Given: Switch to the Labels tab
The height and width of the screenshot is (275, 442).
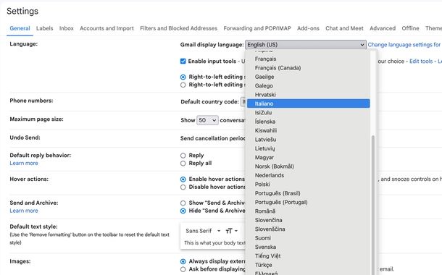Looking at the screenshot, I should click(44, 28).
